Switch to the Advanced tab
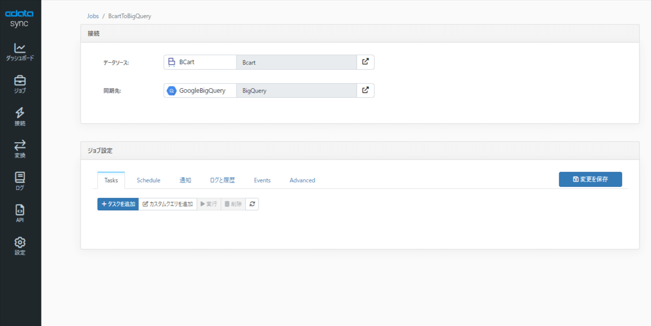This screenshot has height=326, width=651. click(x=302, y=180)
